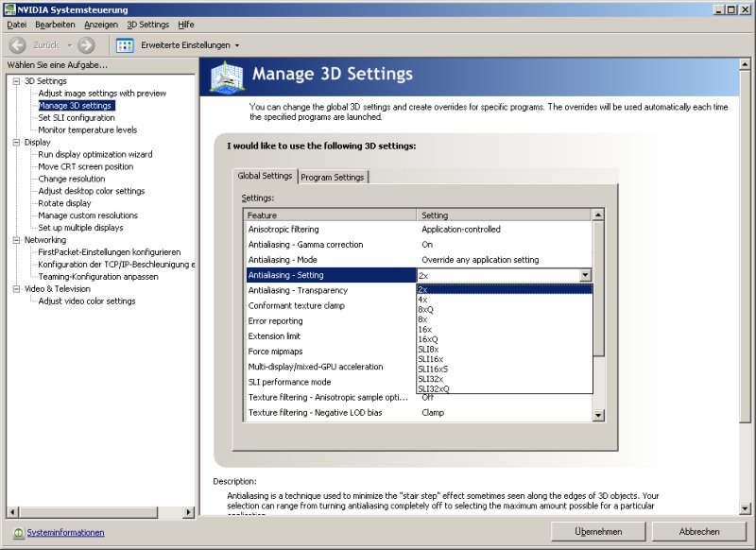
Task: Select FirstPacket-Einstellungen konfigurieren
Action: point(109,252)
